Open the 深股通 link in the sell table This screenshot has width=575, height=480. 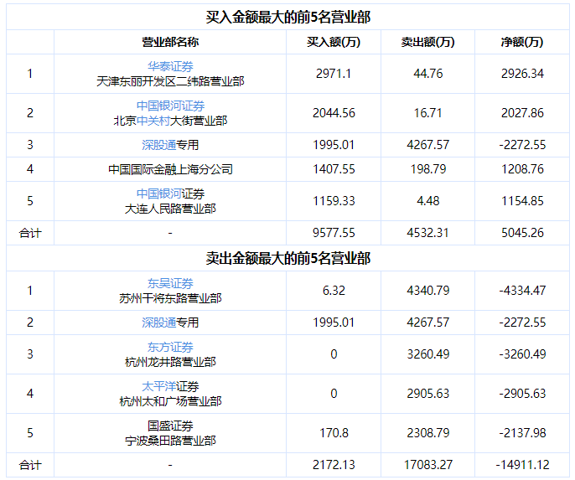tap(158, 323)
